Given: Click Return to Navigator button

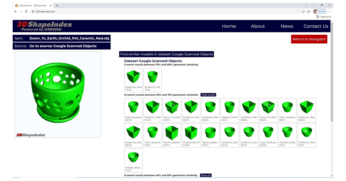Looking at the screenshot, I should 309,39.
